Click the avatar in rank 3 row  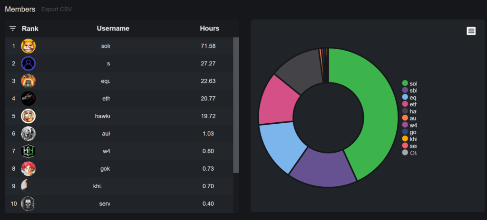coord(28,81)
